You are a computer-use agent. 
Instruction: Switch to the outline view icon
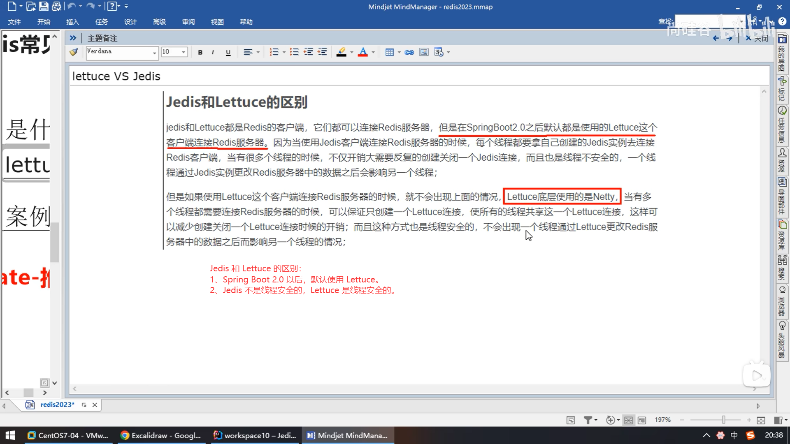pos(642,420)
